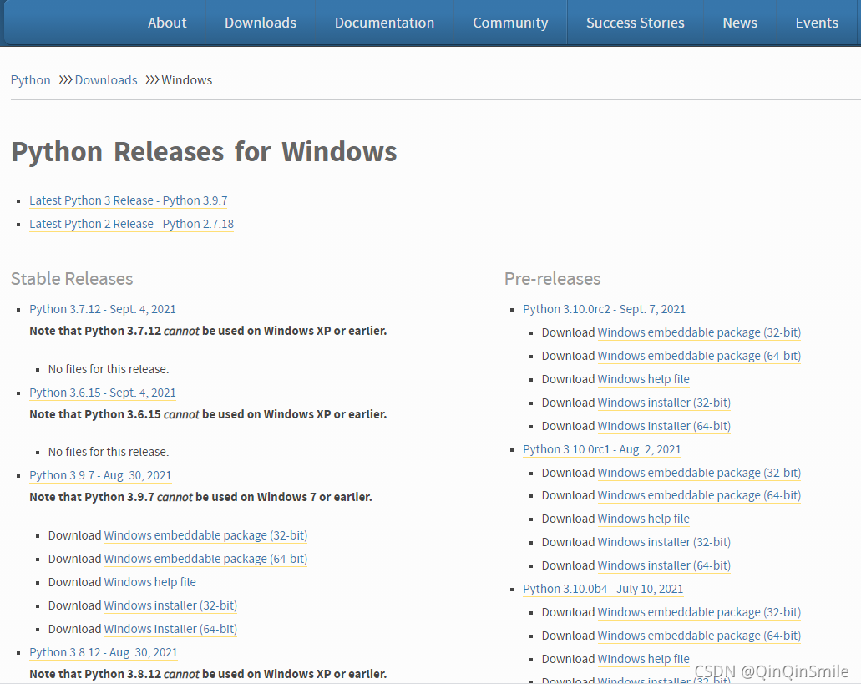Download Python 3.9.7 embeddable package (64-bit)
Screen dimensions: 861x689
pyautogui.click(x=206, y=559)
